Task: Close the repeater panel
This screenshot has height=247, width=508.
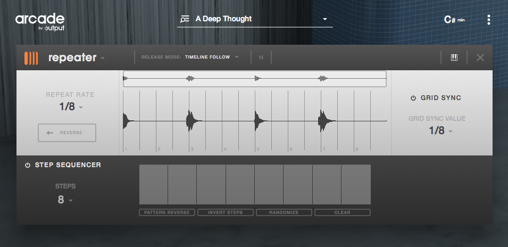Action: tap(480, 57)
